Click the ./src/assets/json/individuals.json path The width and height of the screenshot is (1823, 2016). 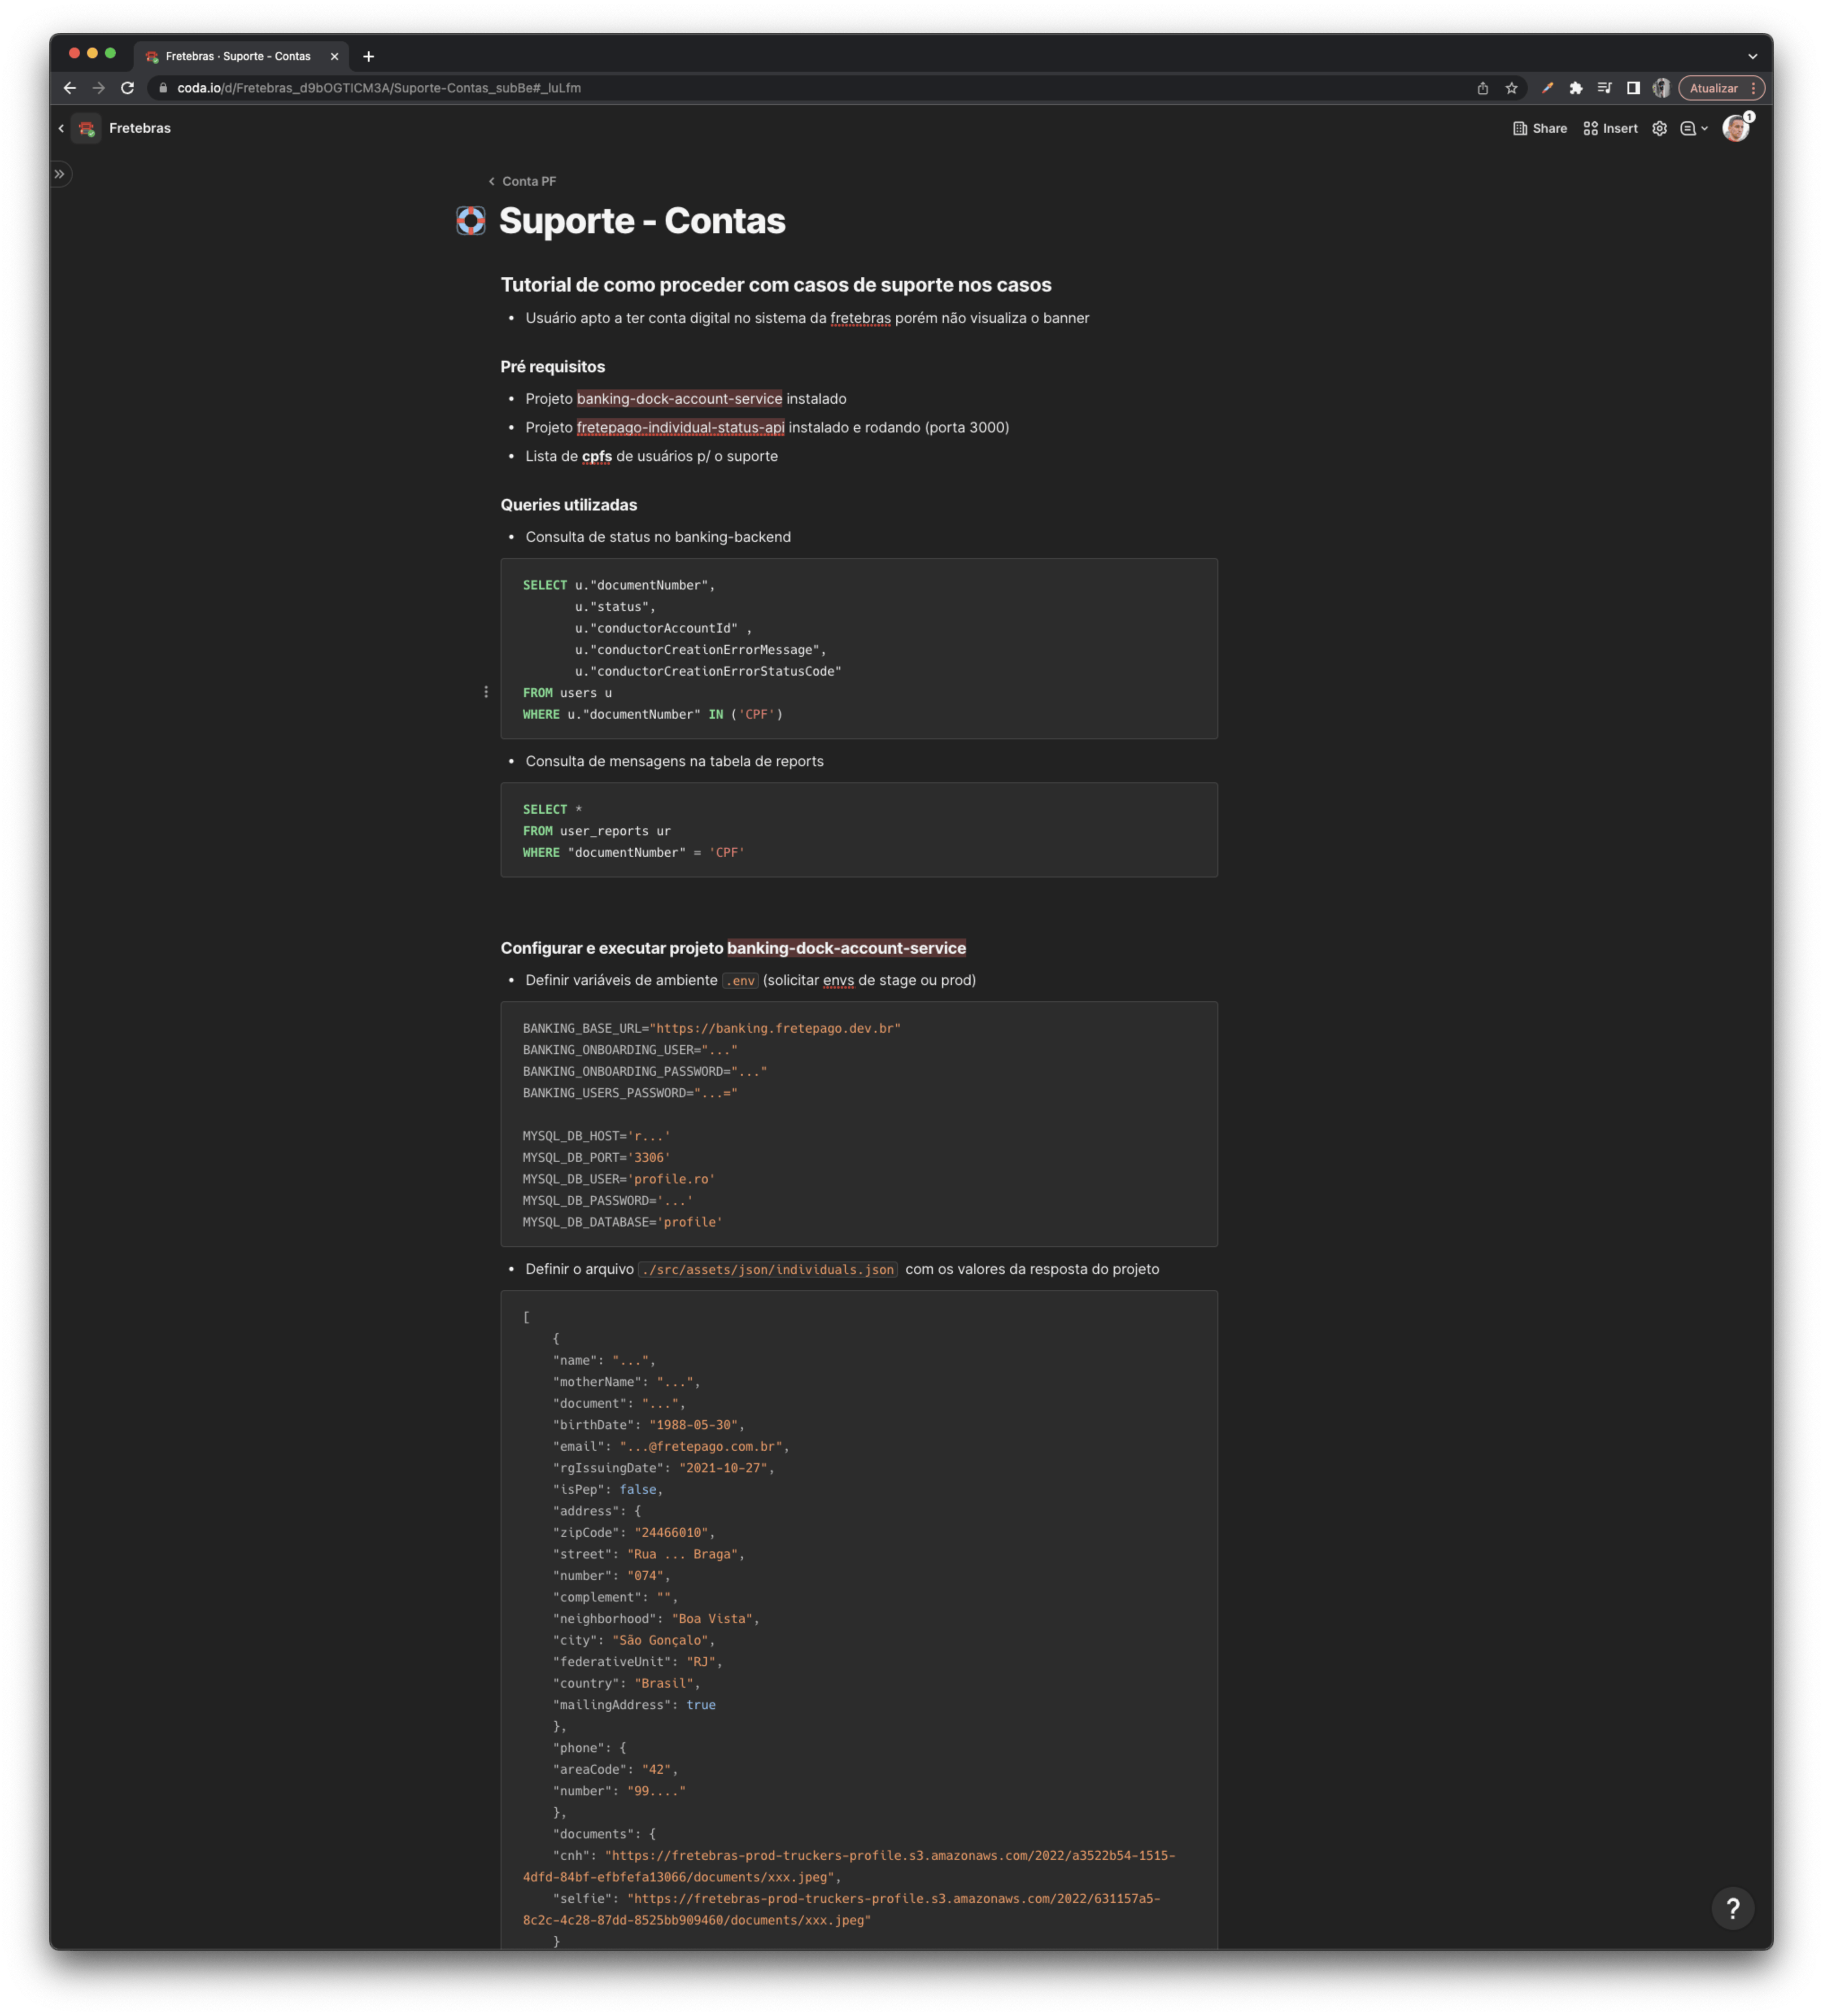pos(768,1269)
